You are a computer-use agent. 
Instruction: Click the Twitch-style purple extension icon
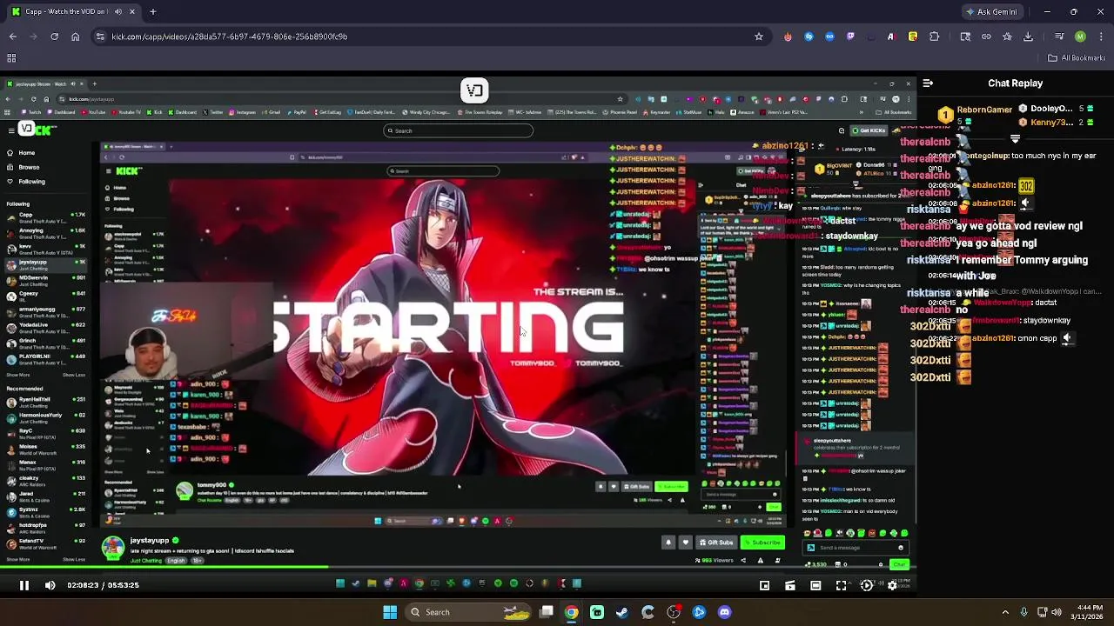click(x=850, y=37)
